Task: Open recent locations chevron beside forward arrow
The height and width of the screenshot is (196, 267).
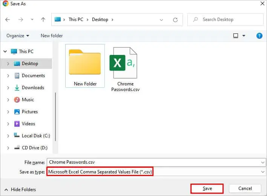Action: [x=32, y=20]
